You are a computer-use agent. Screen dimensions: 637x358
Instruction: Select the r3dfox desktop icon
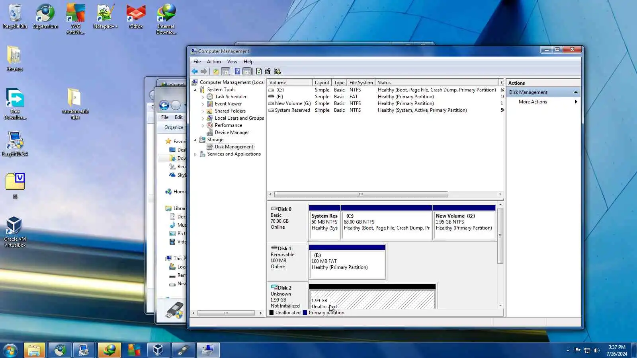[136, 17]
